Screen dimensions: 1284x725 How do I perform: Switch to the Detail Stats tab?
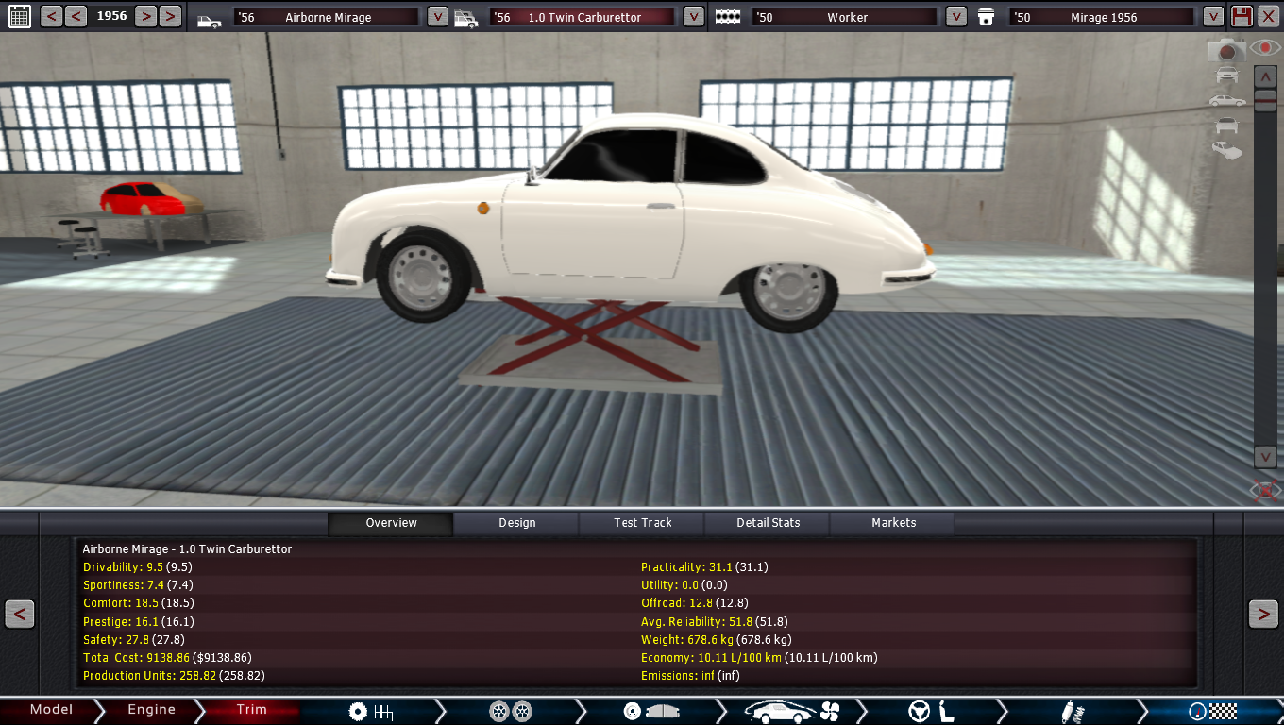pos(768,523)
